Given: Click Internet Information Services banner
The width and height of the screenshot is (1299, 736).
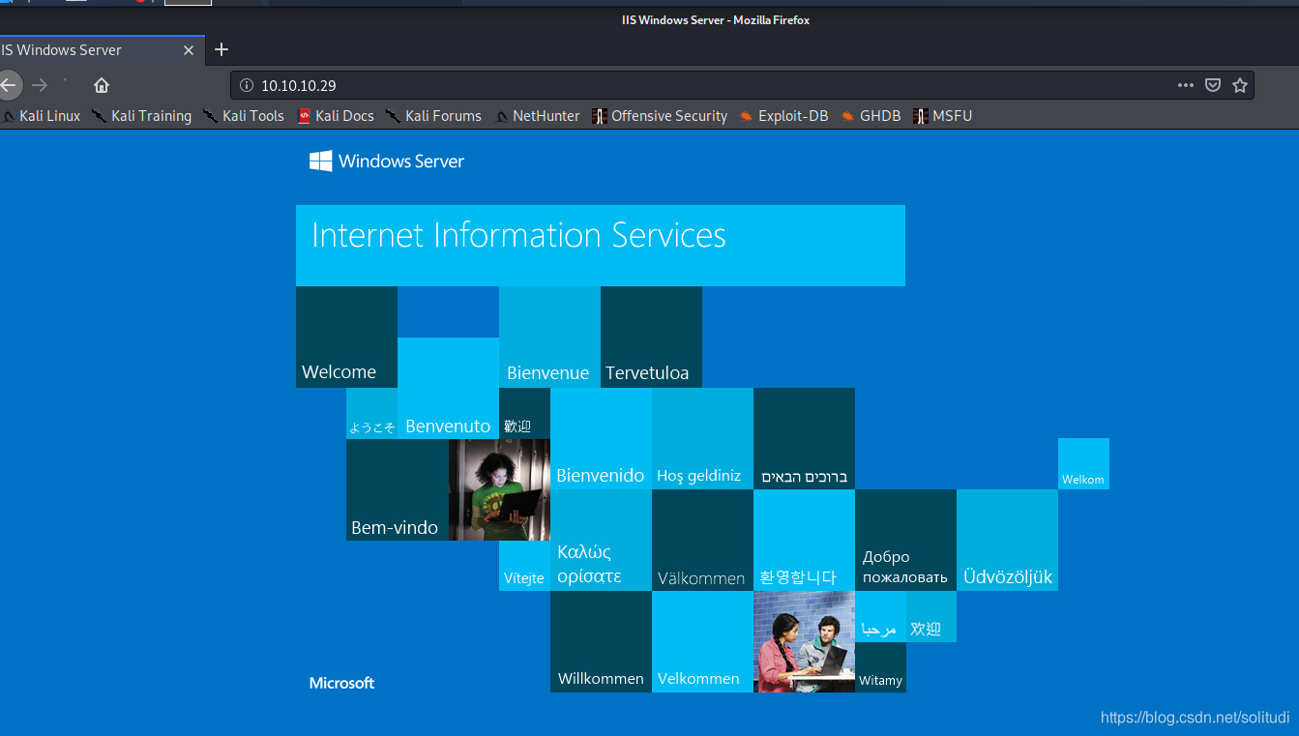Looking at the screenshot, I should (601, 246).
